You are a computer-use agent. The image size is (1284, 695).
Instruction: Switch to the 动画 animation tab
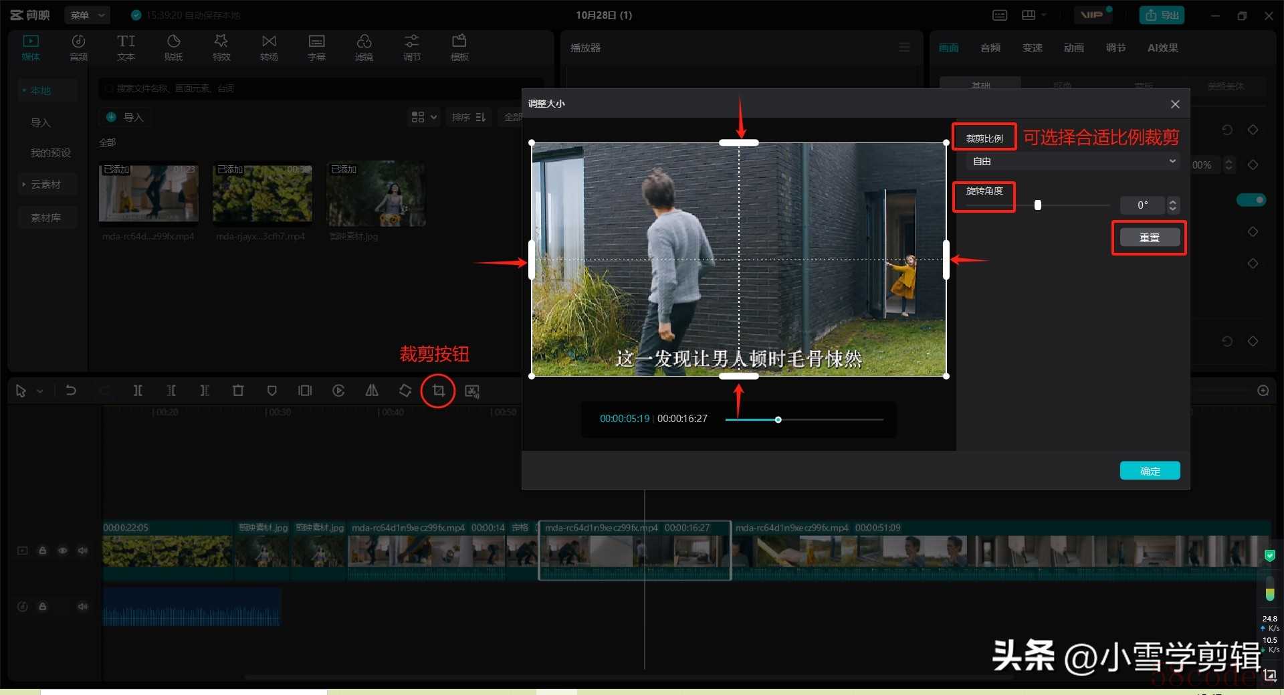pyautogui.click(x=1073, y=47)
